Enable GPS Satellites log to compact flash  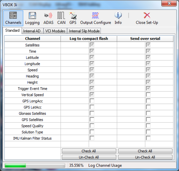click(92, 119)
